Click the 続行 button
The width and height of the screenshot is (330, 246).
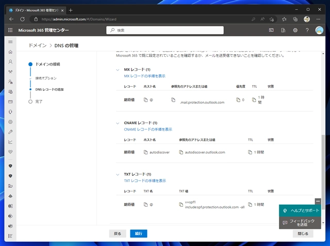pyautogui.click(x=138, y=233)
